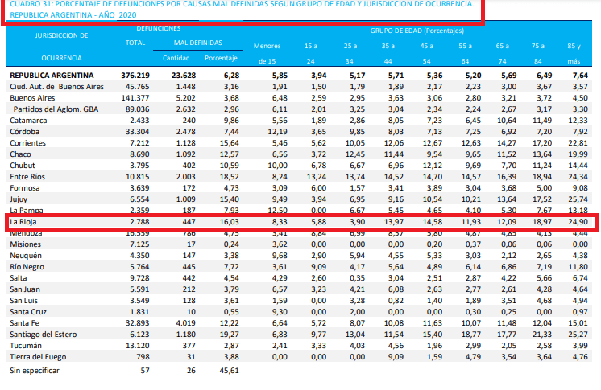Screen dimensions: 601x390
Task: Click the 'Cantidad' column header
Action: click(176, 58)
